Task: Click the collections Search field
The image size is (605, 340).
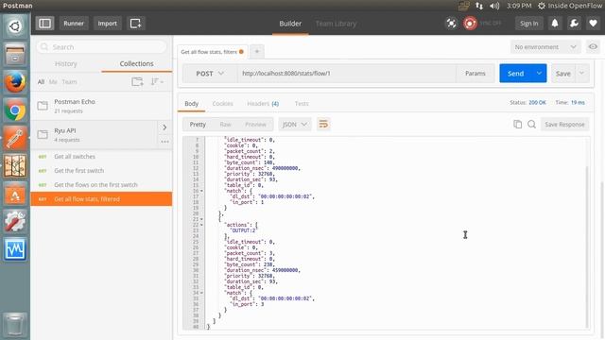Action: (x=102, y=47)
